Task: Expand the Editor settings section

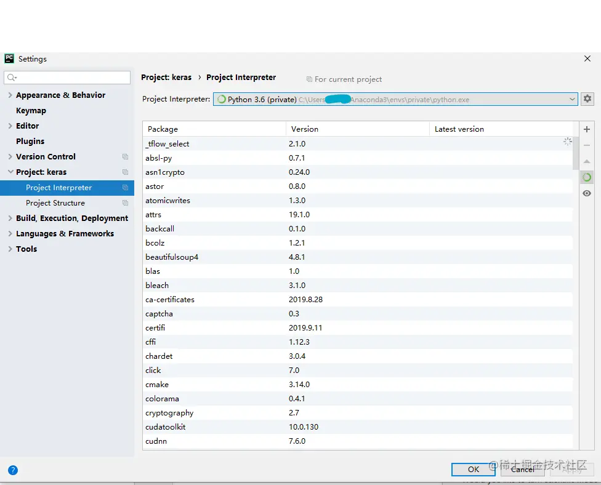Action: tap(10, 126)
